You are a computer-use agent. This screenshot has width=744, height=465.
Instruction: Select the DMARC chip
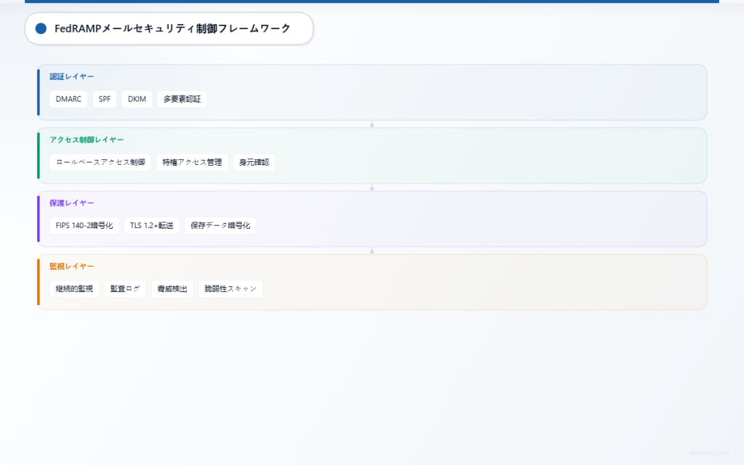point(68,99)
